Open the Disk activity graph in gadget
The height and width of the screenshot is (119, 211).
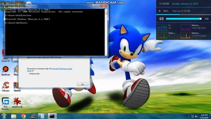tap(162, 35)
